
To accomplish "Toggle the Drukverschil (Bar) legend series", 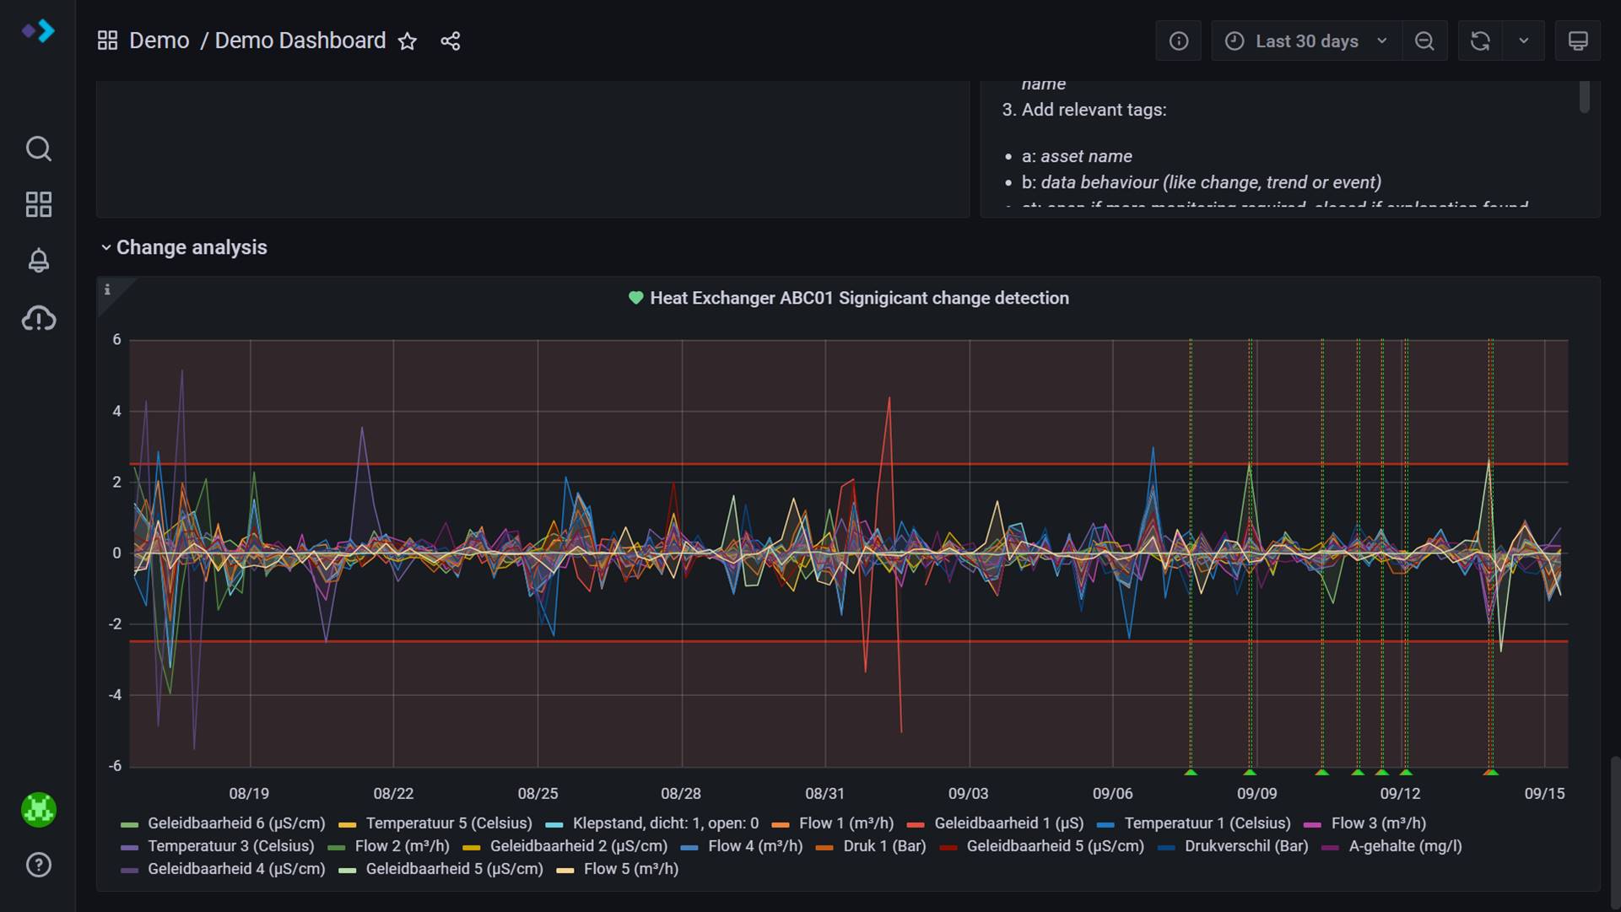I will pyautogui.click(x=1245, y=846).
